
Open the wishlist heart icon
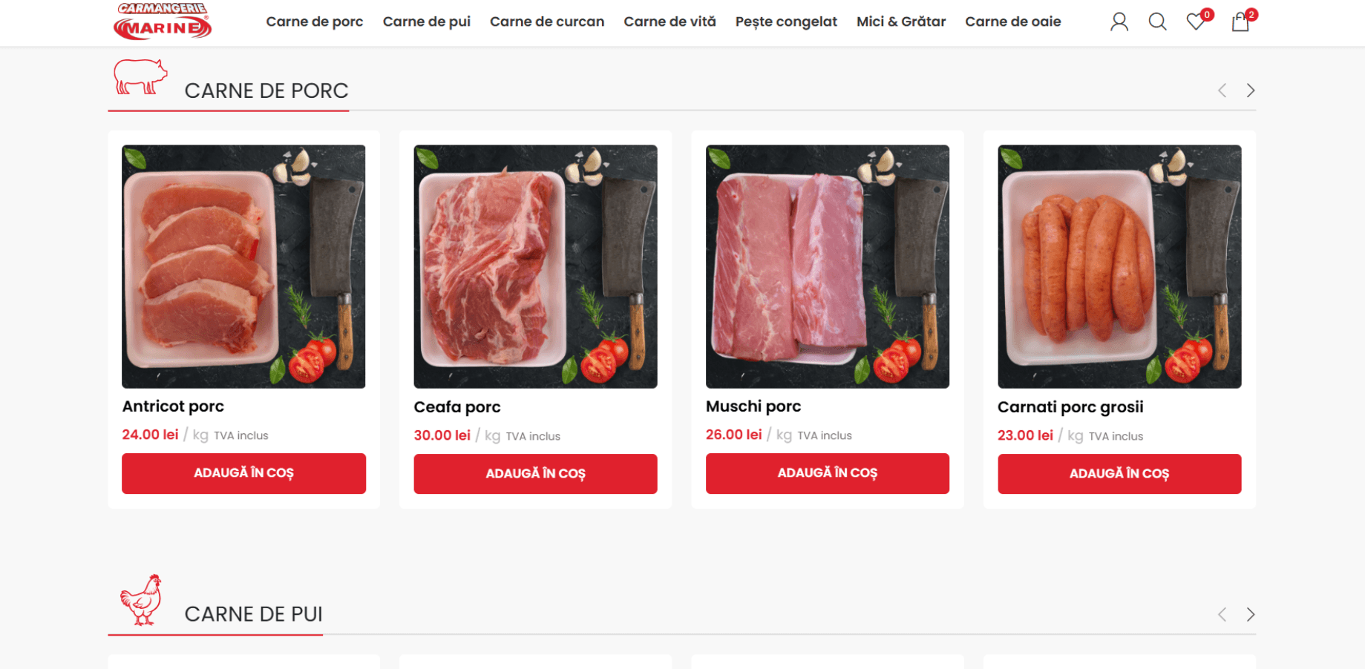[1196, 22]
